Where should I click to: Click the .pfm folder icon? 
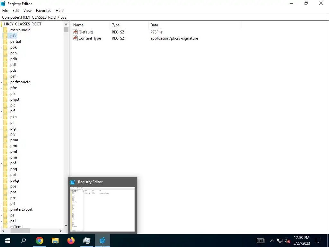(x=5, y=88)
